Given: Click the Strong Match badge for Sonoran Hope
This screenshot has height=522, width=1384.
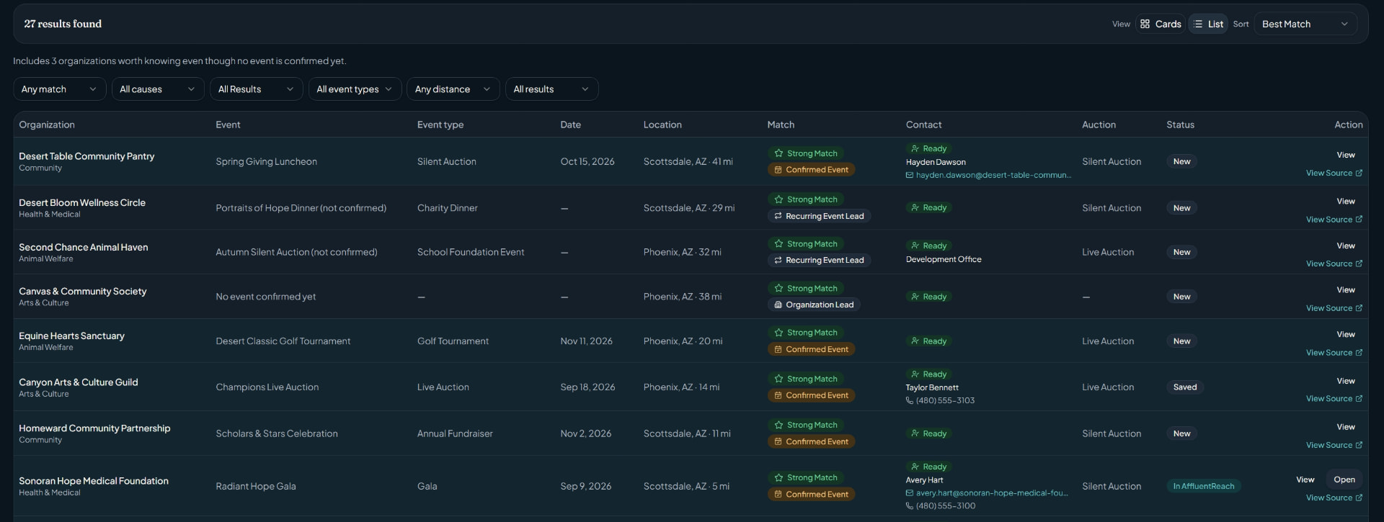Looking at the screenshot, I should tap(806, 477).
